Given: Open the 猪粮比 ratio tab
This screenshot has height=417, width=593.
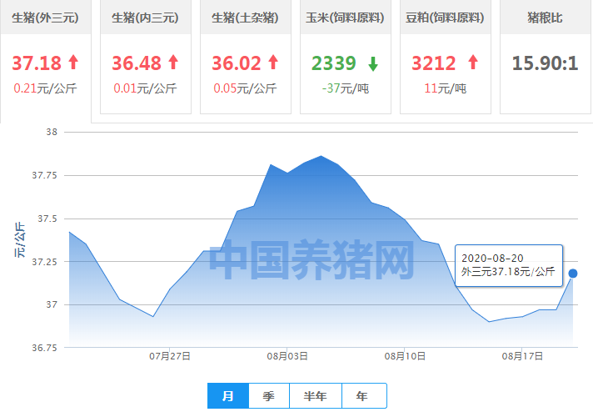Looking at the screenshot, I should coord(546,18).
